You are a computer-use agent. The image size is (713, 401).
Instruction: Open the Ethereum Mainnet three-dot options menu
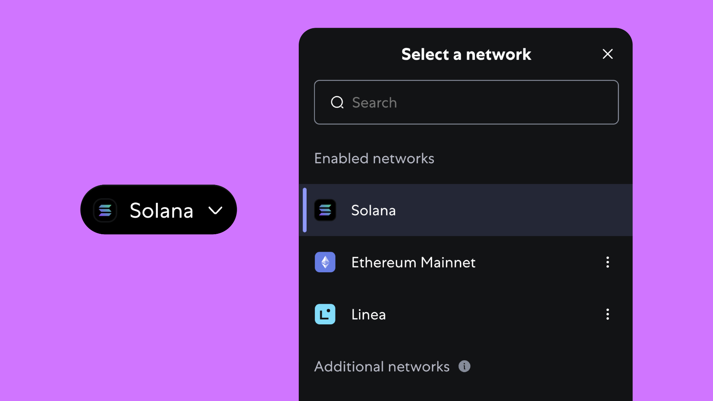click(607, 262)
